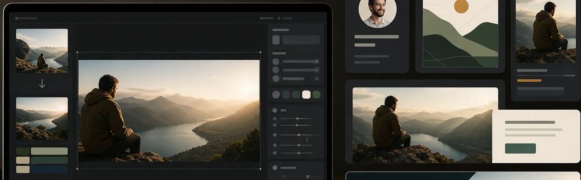Click the orange progress bar in the right card
This screenshot has height=180, width=581.
(529, 80)
